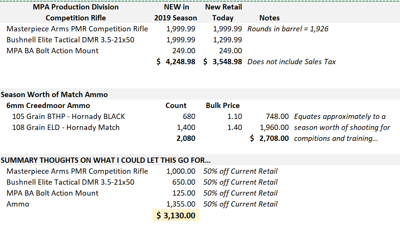This screenshot has width=400, height=230.
Task: Select the Bushnell scope's 2019 Season price
Action: [181, 40]
